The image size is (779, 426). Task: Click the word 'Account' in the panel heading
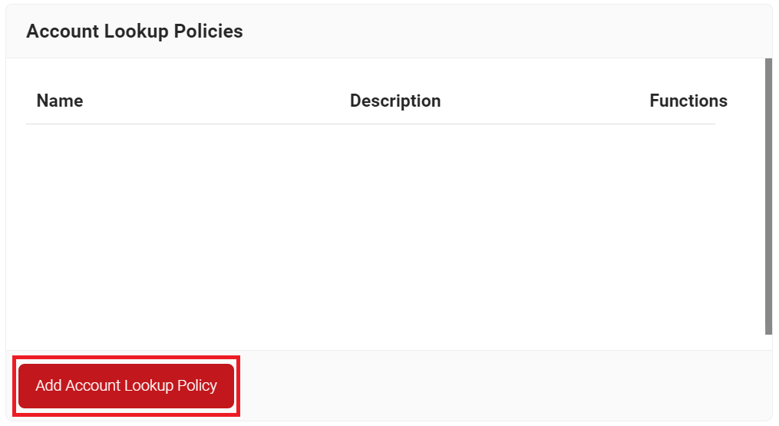click(x=63, y=31)
